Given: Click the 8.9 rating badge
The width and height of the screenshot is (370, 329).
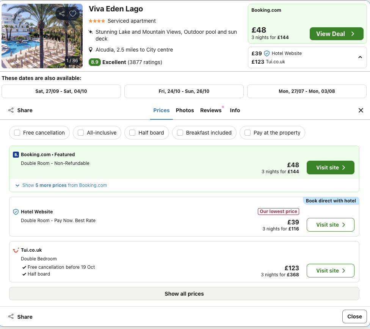Looking at the screenshot, I should click(95, 62).
